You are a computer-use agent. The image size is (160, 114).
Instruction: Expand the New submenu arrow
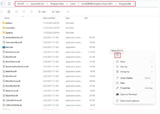152,83
